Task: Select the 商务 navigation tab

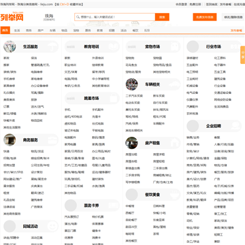Action: (29, 31)
